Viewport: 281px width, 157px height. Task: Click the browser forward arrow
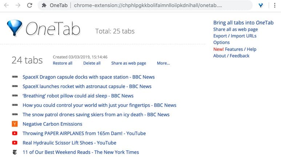coord(18,5)
